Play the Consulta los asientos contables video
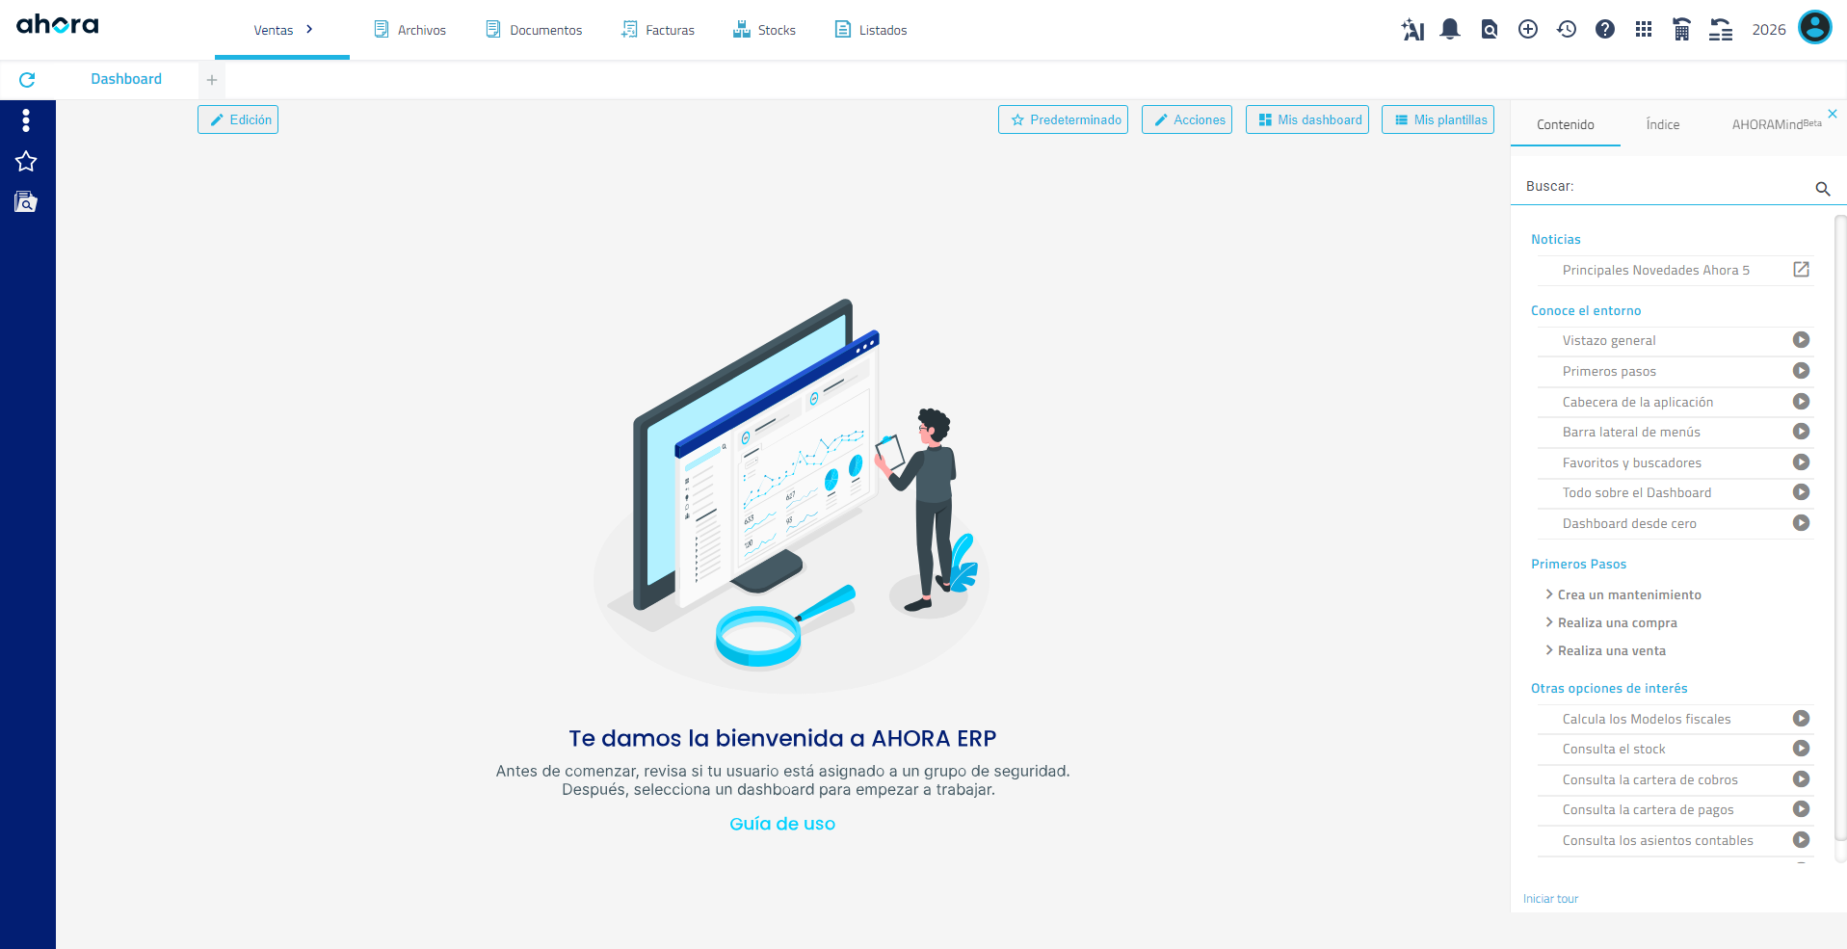The image size is (1847, 949). click(1801, 840)
